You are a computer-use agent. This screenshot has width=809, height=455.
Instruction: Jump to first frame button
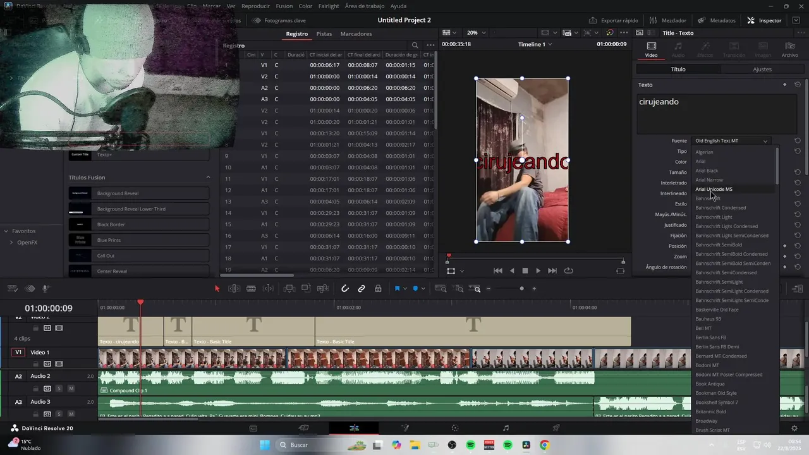point(498,270)
